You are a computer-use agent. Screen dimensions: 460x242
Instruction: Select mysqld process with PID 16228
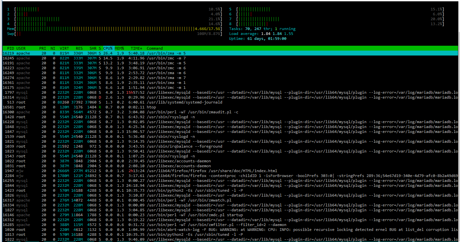pyautogui.click(x=230, y=122)
